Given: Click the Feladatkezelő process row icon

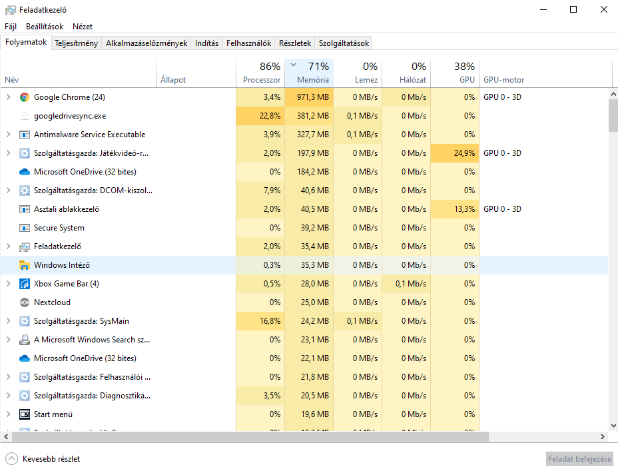Looking at the screenshot, I should (x=25, y=246).
